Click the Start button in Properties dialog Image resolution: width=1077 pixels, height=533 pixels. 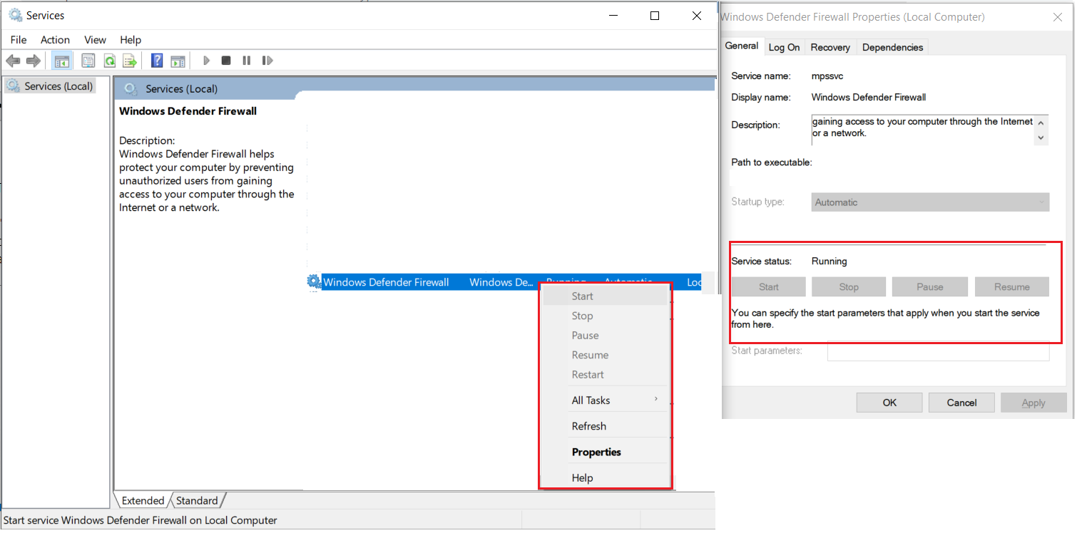[769, 287]
